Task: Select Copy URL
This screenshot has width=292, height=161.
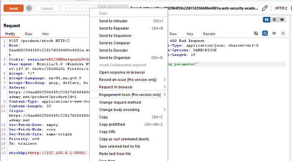Action: coord(128,131)
